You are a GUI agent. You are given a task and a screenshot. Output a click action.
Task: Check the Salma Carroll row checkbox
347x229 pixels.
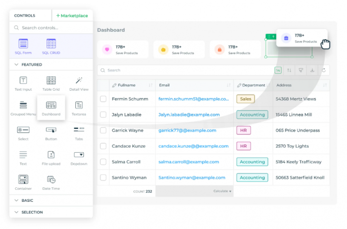point(103,162)
